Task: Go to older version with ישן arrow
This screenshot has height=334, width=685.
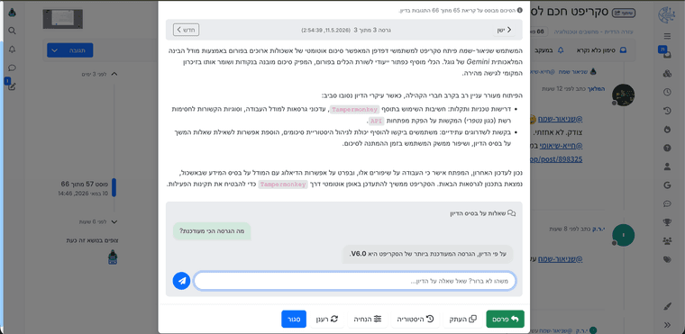Action: pos(504,30)
